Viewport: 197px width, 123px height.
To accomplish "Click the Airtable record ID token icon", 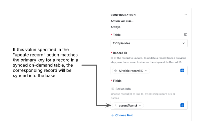I will [x=115, y=71].
